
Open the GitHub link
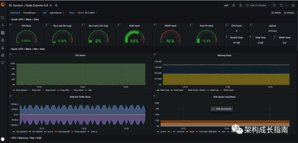tap(276, 13)
